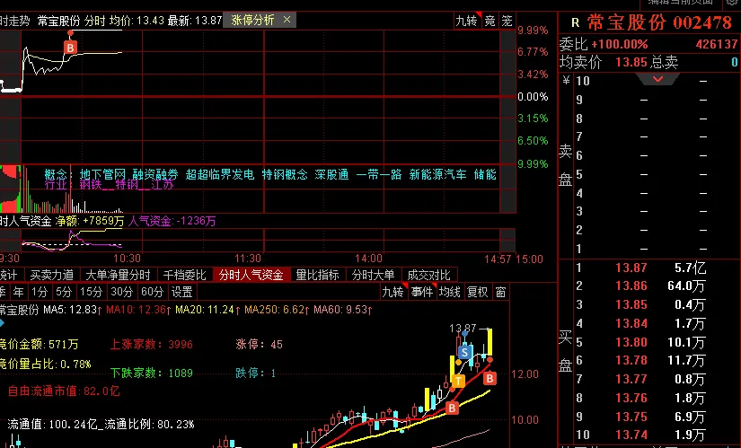Click the orange B marker on intraday chart
This screenshot has height=448, width=741.
tap(70, 48)
